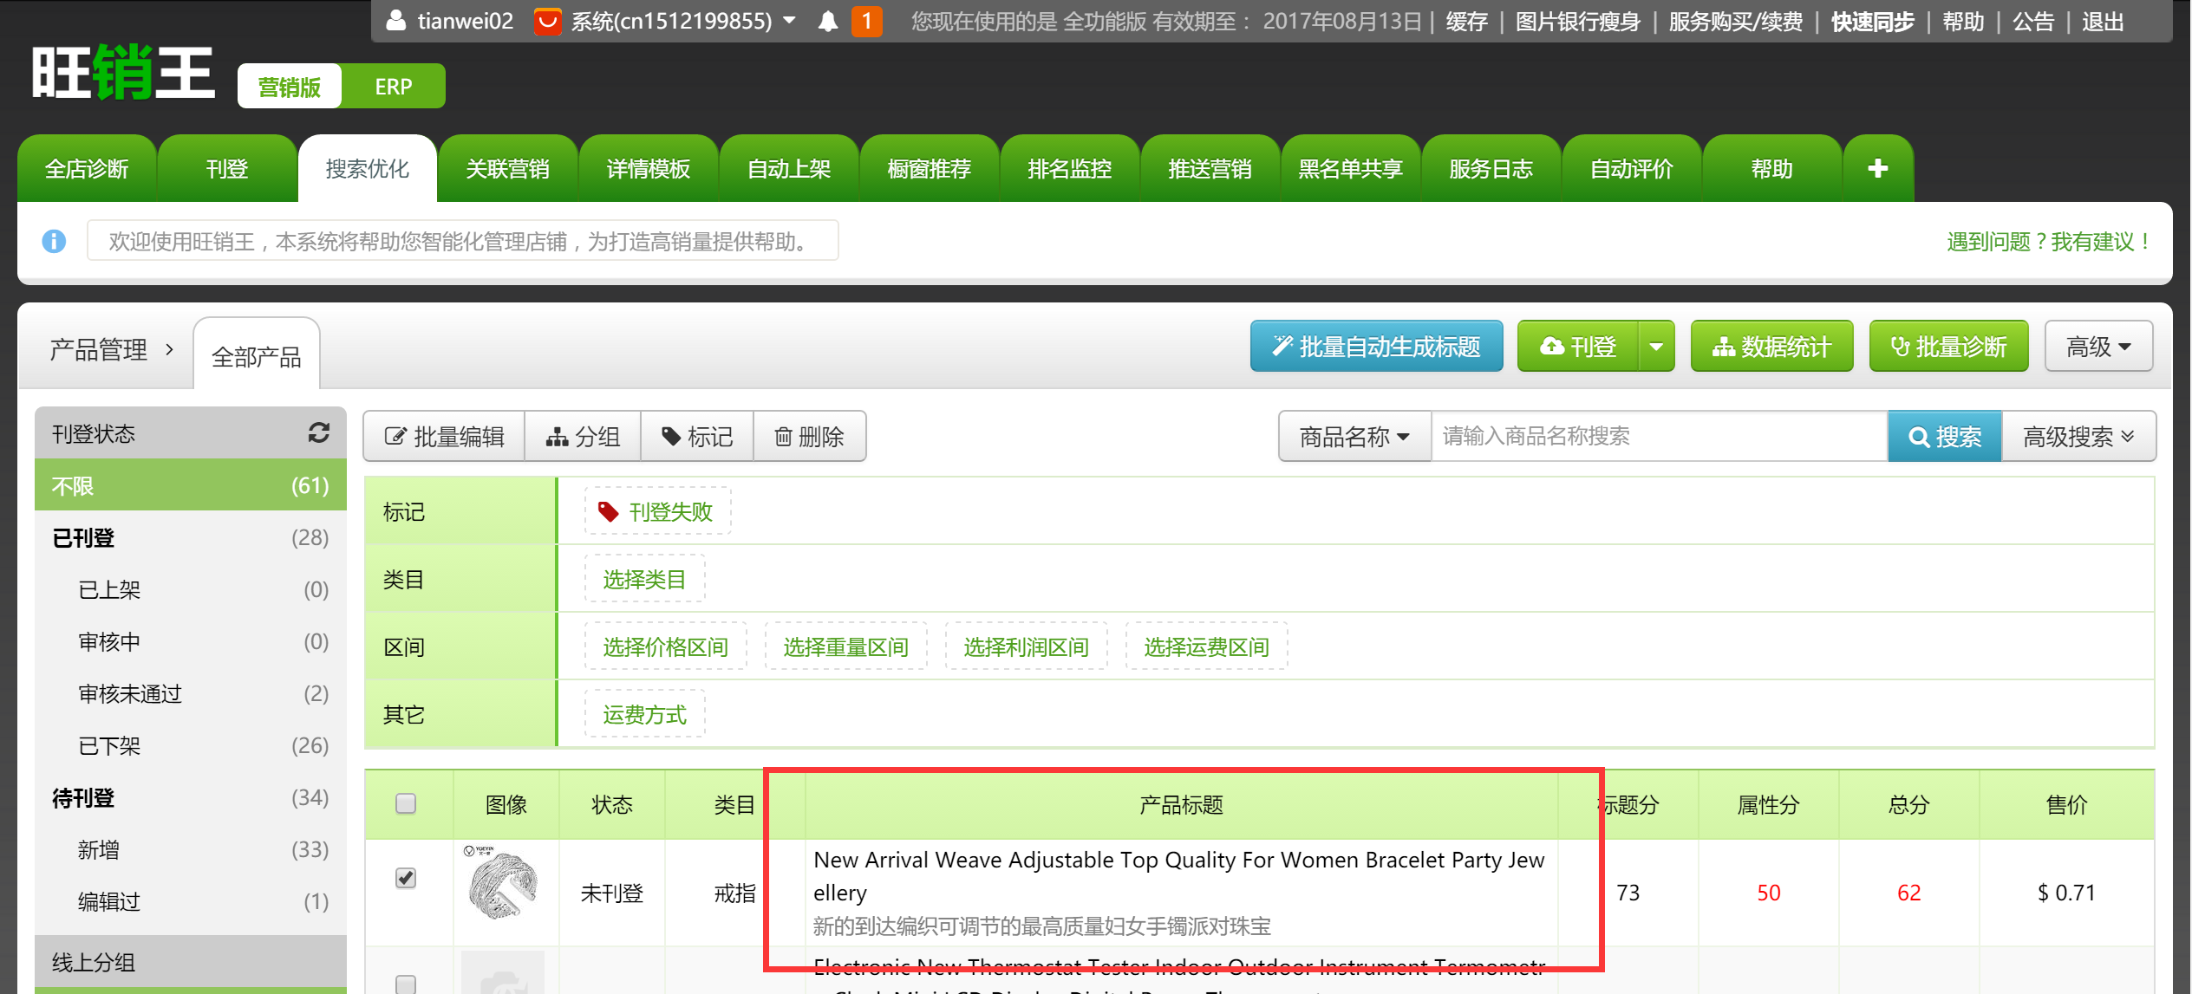Click the 分组 group button
The width and height of the screenshot is (2192, 994).
coord(583,436)
